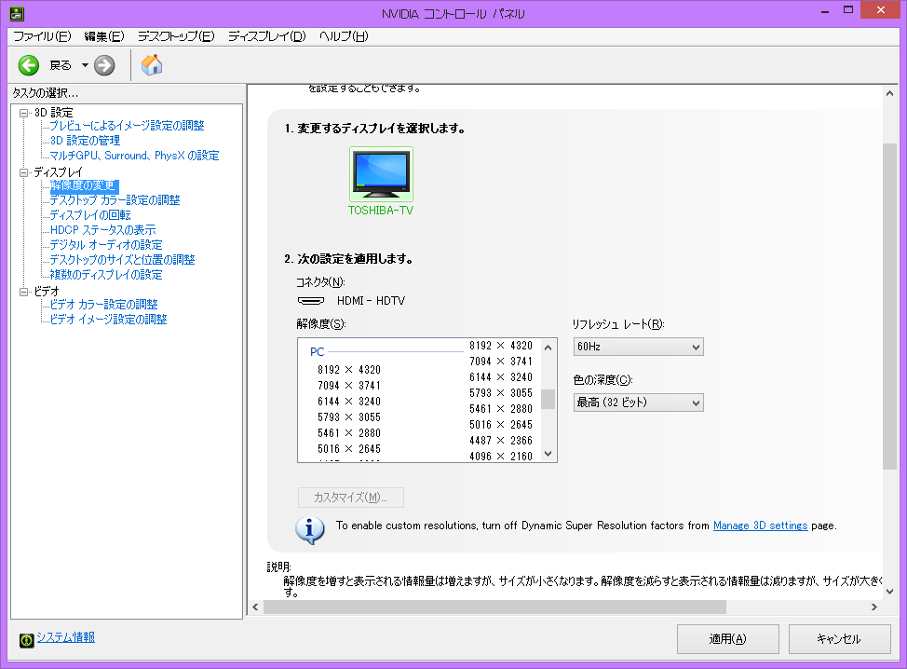Screen dimensions: 907x669
Task: Open ディスプレイの回転 task
Action: [90, 215]
